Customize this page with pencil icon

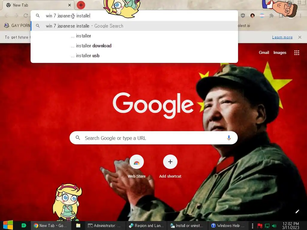tap(297, 211)
